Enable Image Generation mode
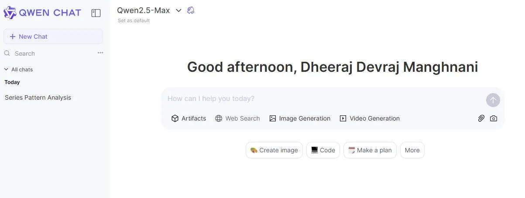Viewport: 525px width, 198px height. click(300, 118)
